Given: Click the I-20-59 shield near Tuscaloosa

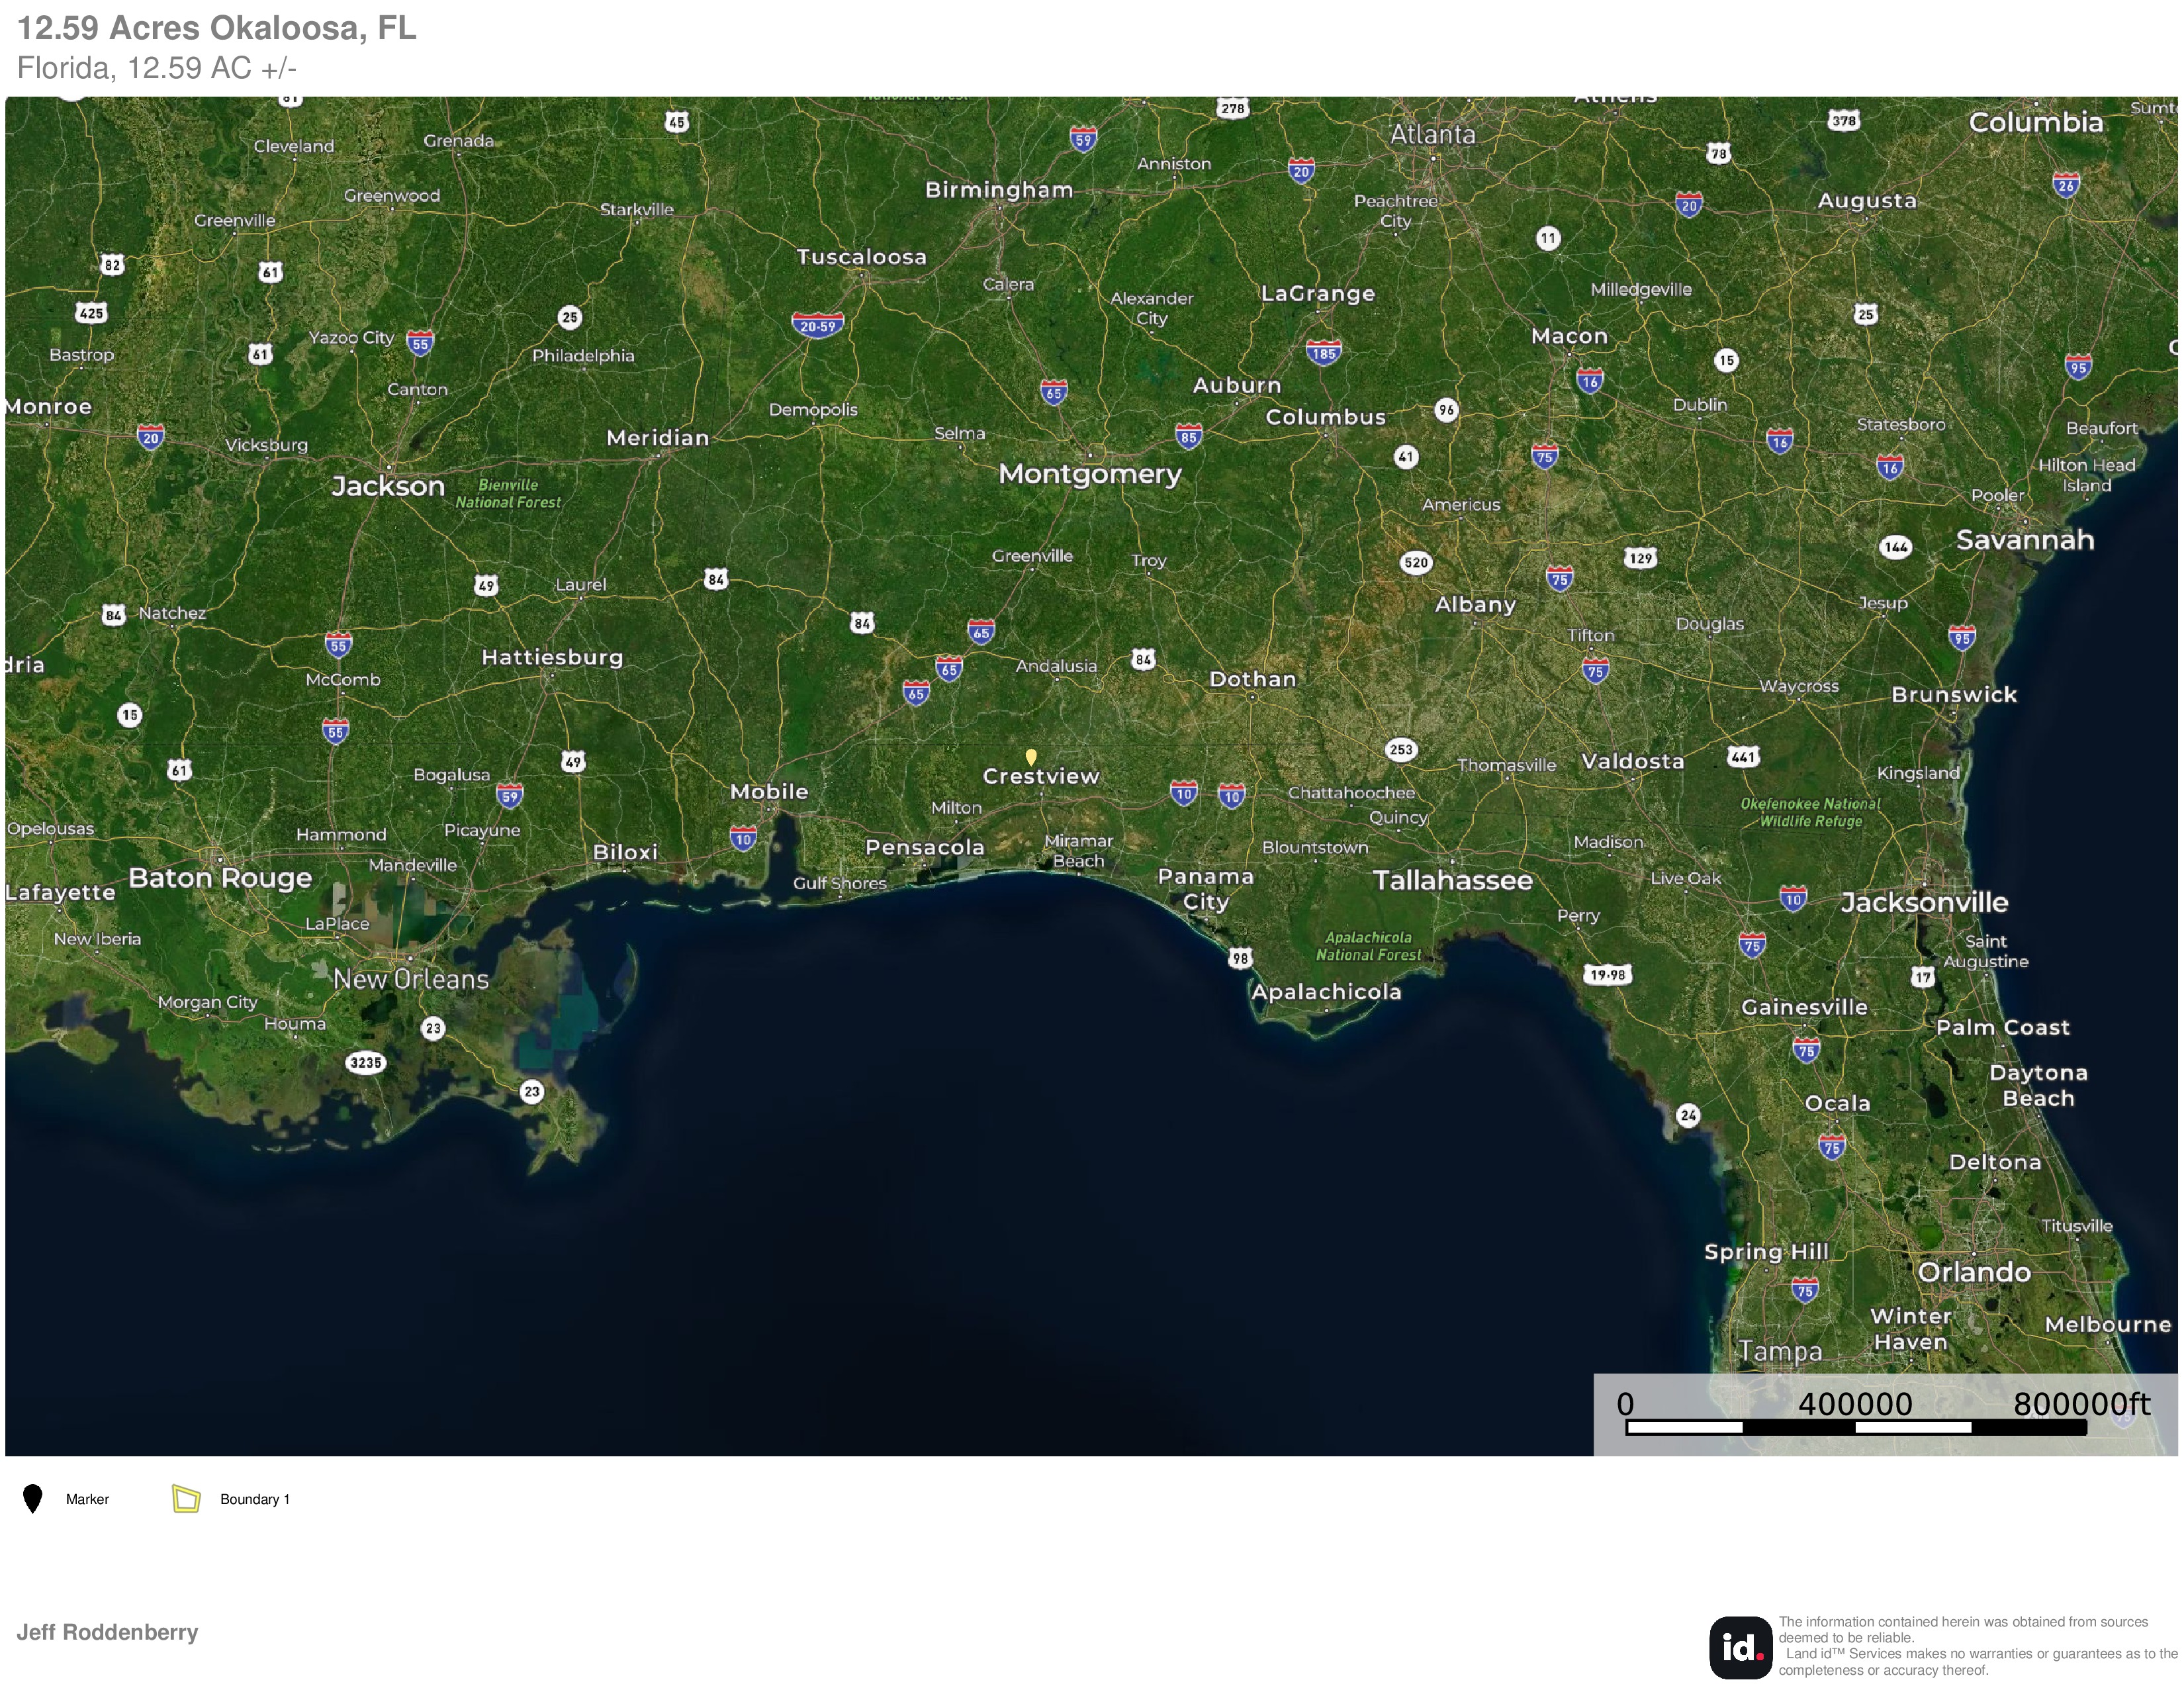Looking at the screenshot, I should pyautogui.click(x=818, y=325).
